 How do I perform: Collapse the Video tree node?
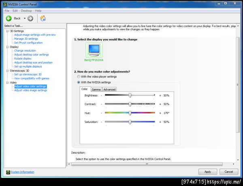7,83
